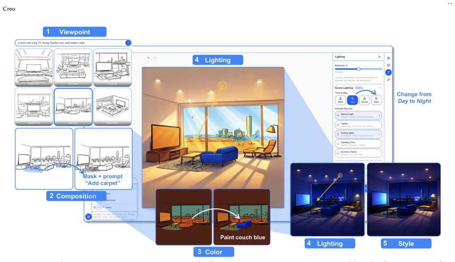
Task: Click the 'Exposure: 0' label
Action: (x=341, y=65)
